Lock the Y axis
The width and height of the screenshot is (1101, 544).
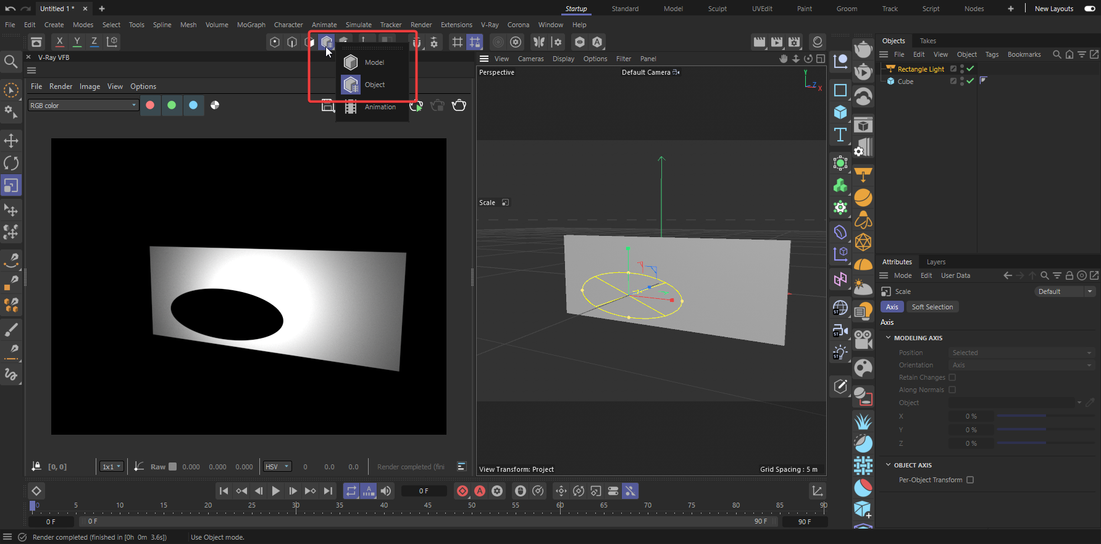coord(77,41)
